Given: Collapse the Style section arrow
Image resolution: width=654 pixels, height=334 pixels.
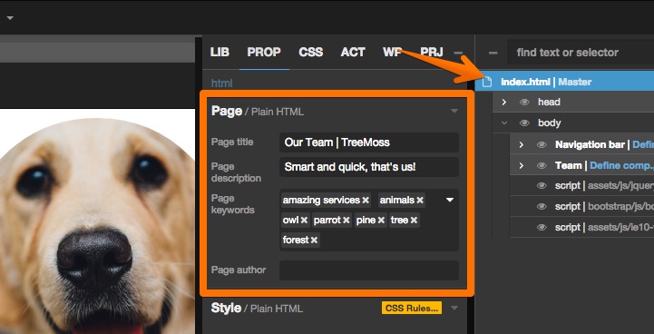Looking at the screenshot, I should coord(454,308).
